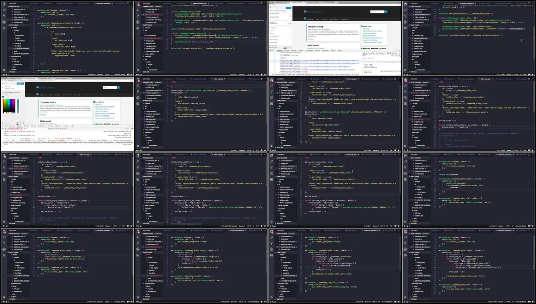This screenshot has width=536, height=304.
Task: Select inline-css.php tab in row 2, column 2 frame
Action: [x=218, y=79]
